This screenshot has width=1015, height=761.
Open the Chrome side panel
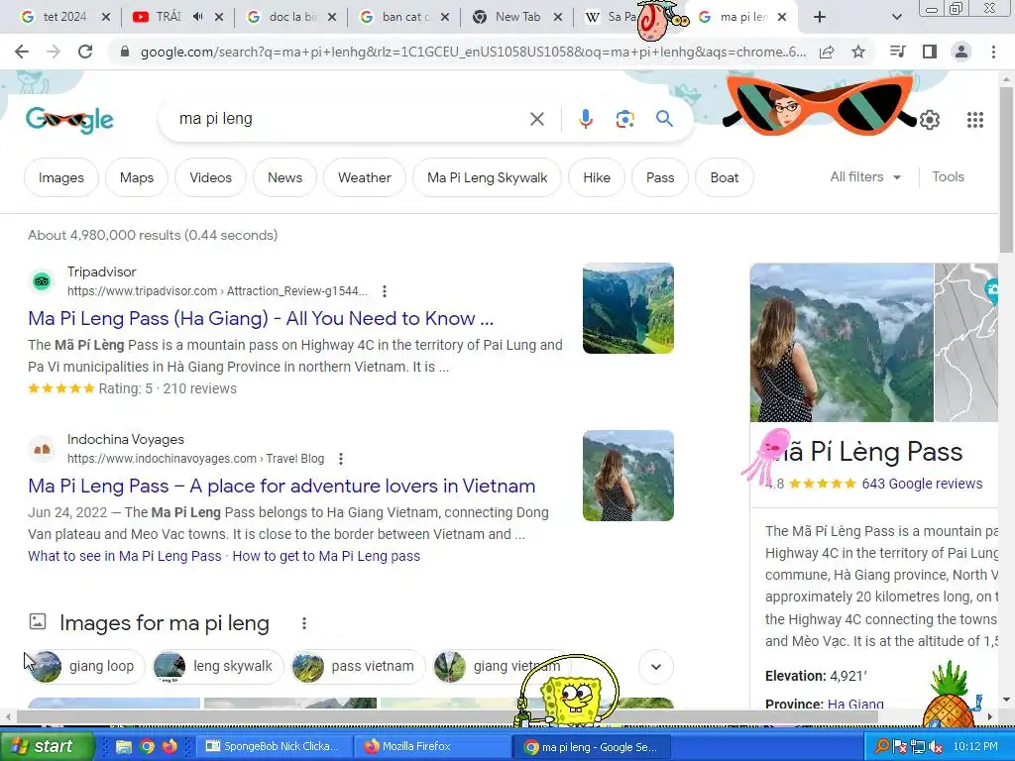930,52
